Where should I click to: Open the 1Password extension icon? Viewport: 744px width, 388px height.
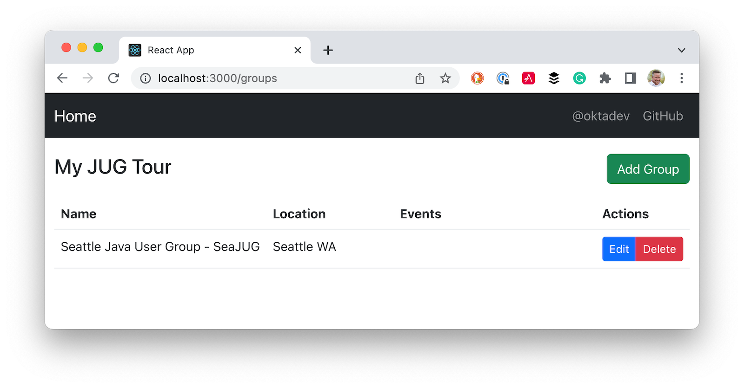(x=503, y=78)
